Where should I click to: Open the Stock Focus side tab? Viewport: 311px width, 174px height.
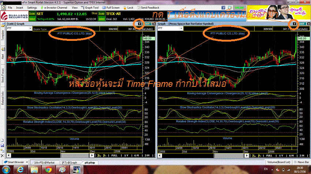point(3,76)
